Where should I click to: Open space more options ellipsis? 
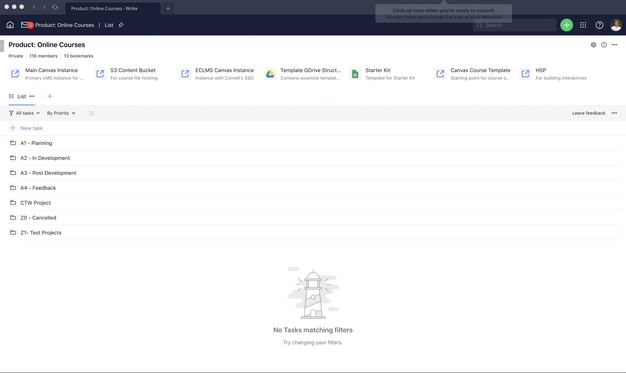tap(614, 45)
